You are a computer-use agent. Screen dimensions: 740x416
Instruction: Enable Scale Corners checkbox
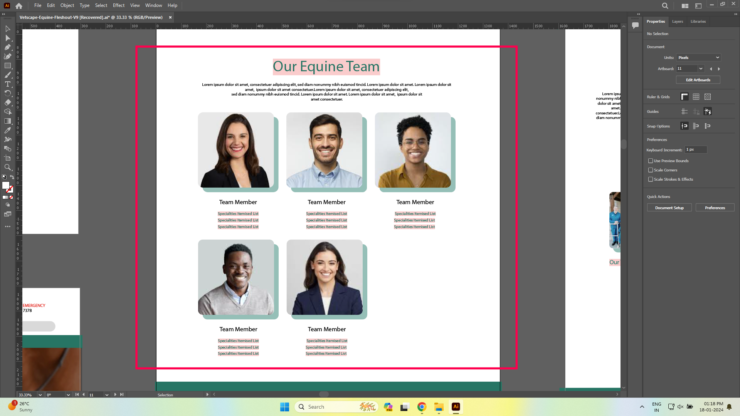click(x=651, y=170)
